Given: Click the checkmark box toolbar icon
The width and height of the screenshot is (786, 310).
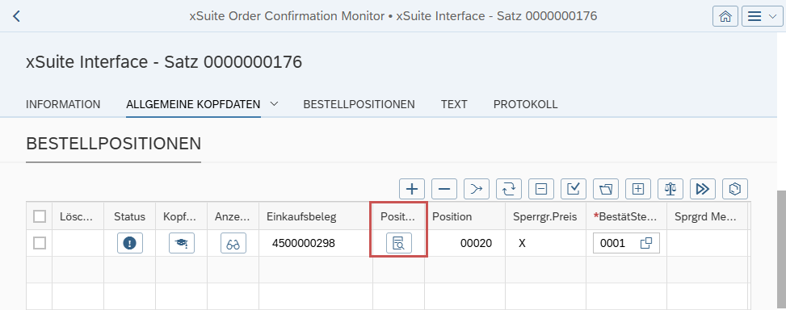Looking at the screenshot, I should tap(574, 189).
